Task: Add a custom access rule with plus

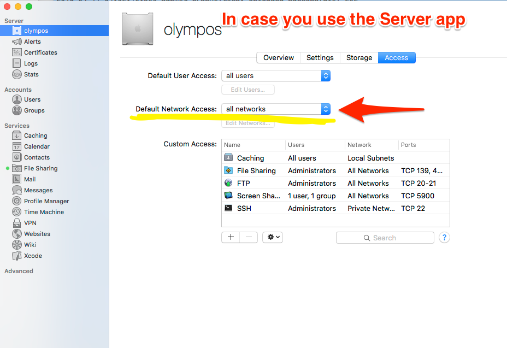Action: (231, 237)
